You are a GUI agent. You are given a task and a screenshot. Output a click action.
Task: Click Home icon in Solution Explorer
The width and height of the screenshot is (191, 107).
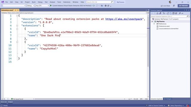157,13
